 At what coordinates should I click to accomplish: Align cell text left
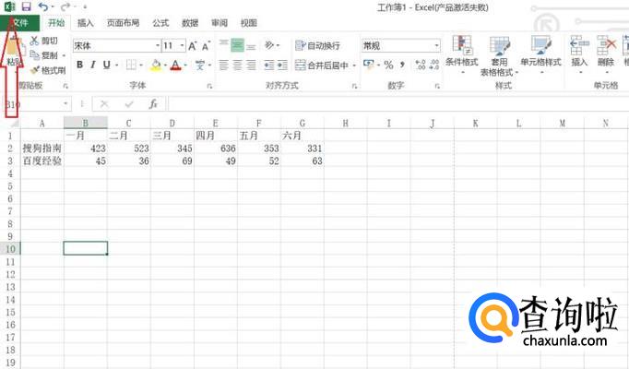click(224, 65)
